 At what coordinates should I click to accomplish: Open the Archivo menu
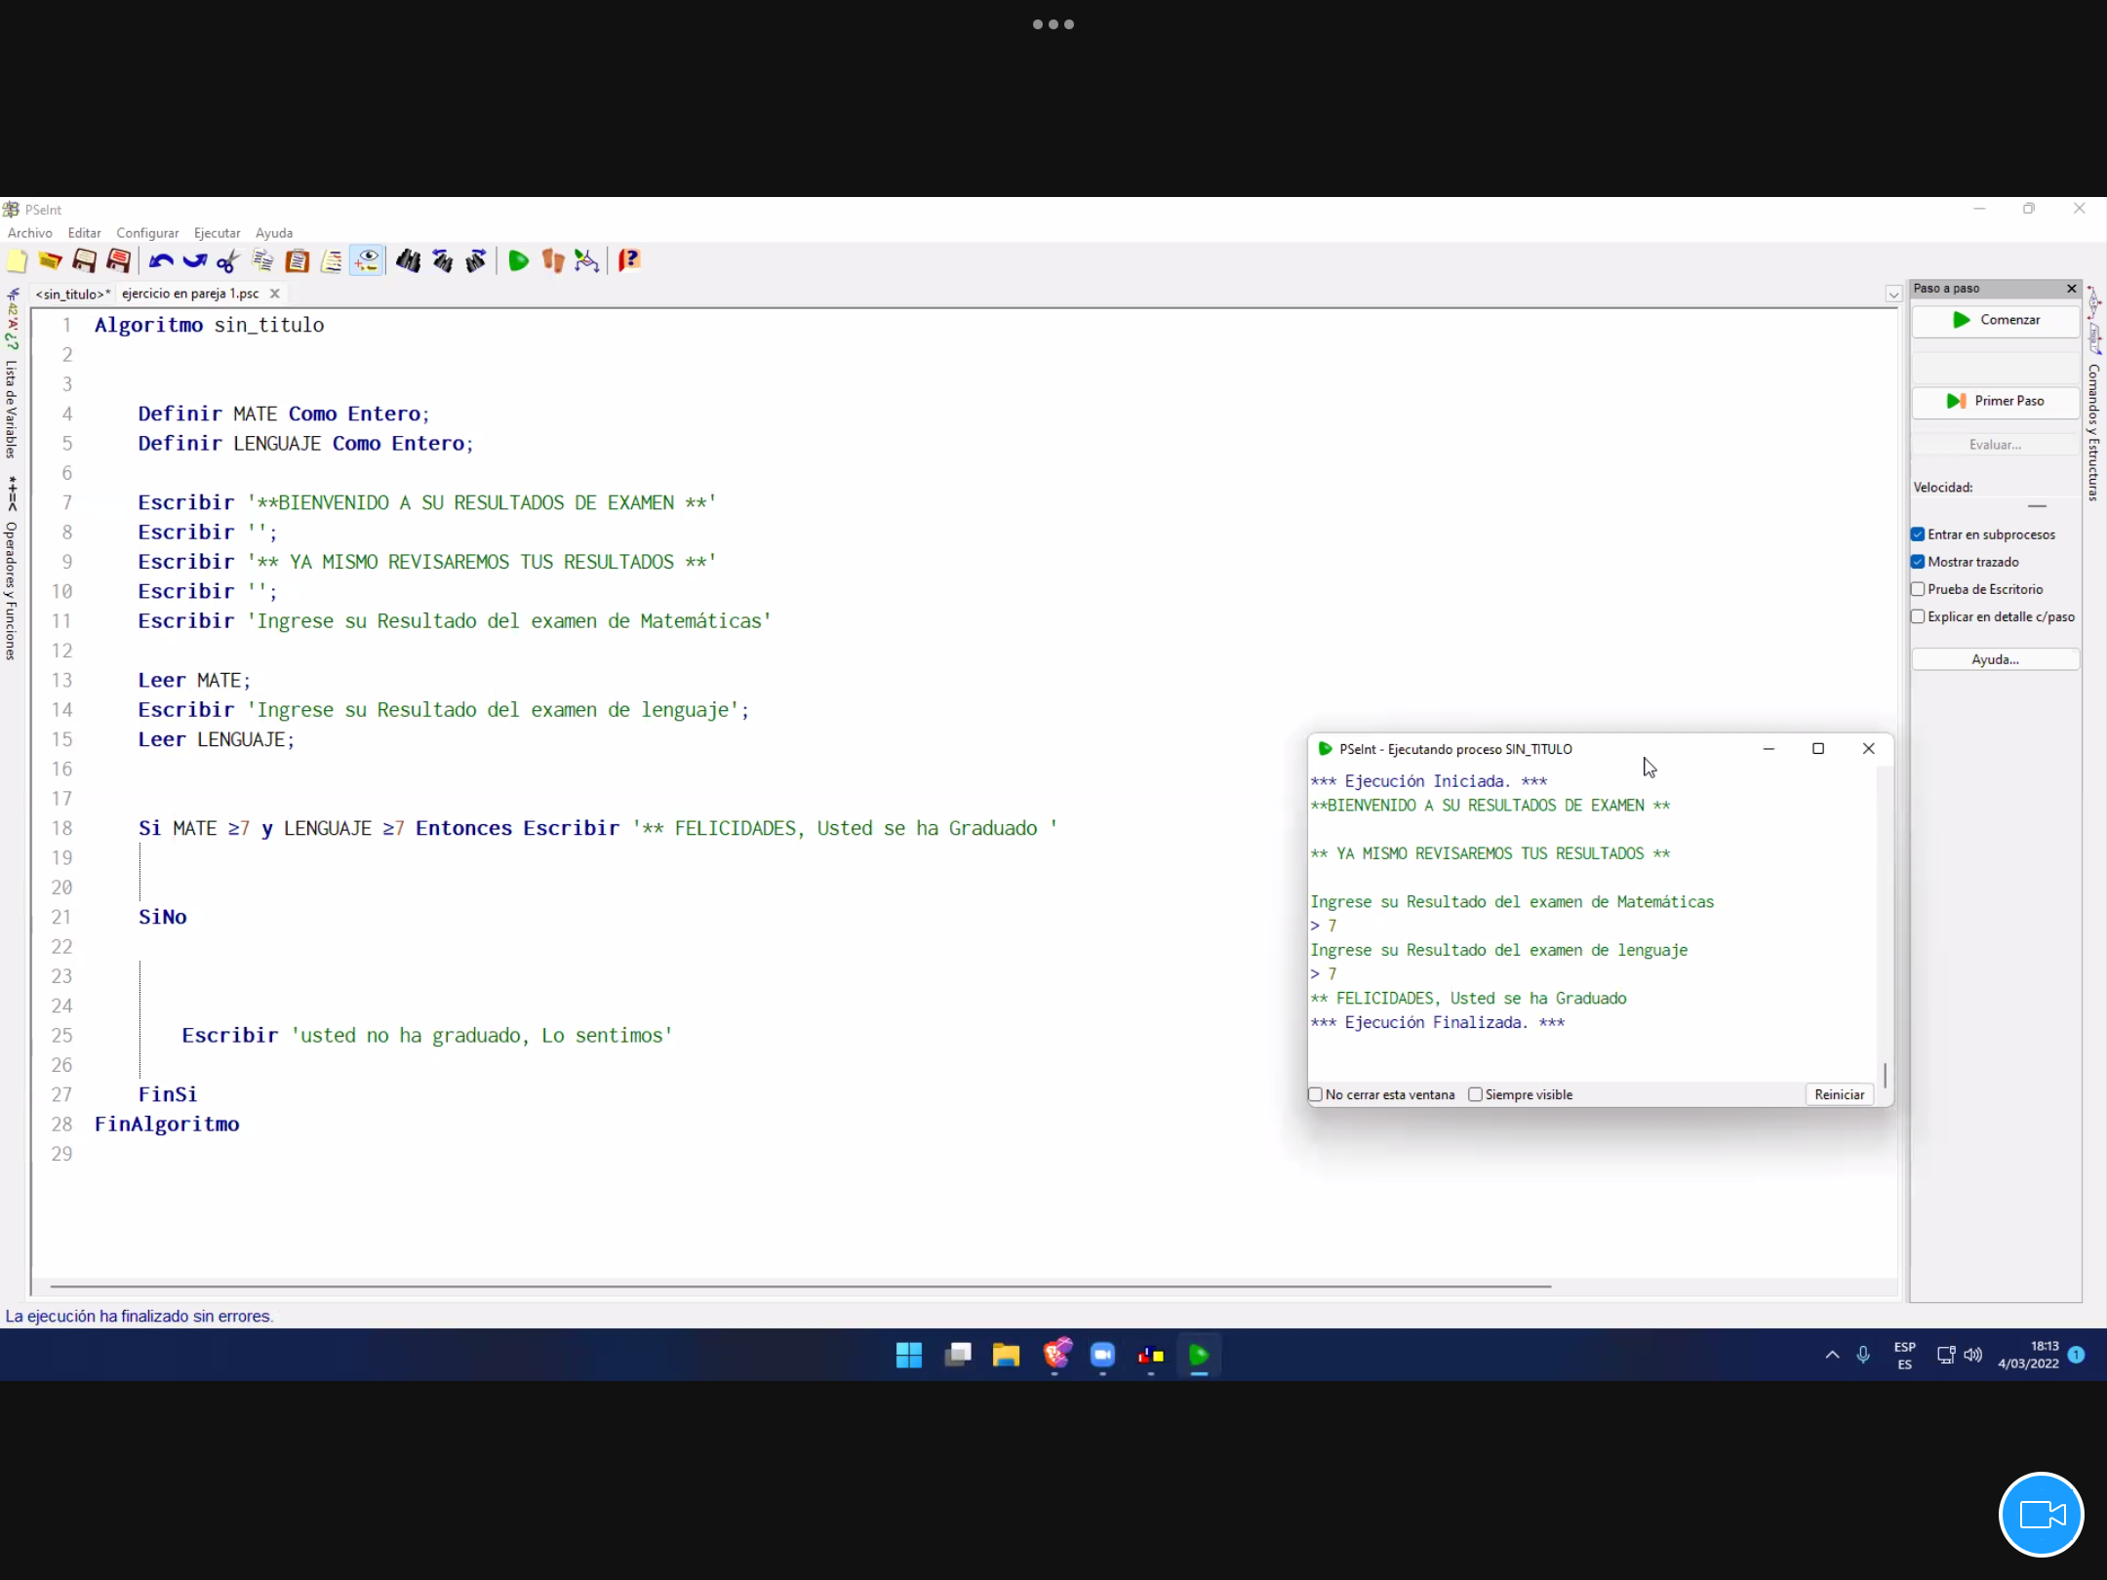click(30, 233)
